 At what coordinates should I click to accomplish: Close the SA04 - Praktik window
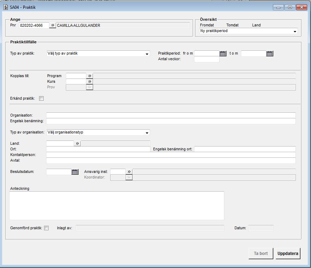tap(301, 7)
